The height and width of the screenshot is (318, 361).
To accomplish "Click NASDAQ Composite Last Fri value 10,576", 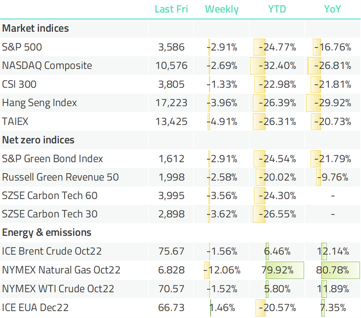I will pyautogui.click(x=171, y=66).
